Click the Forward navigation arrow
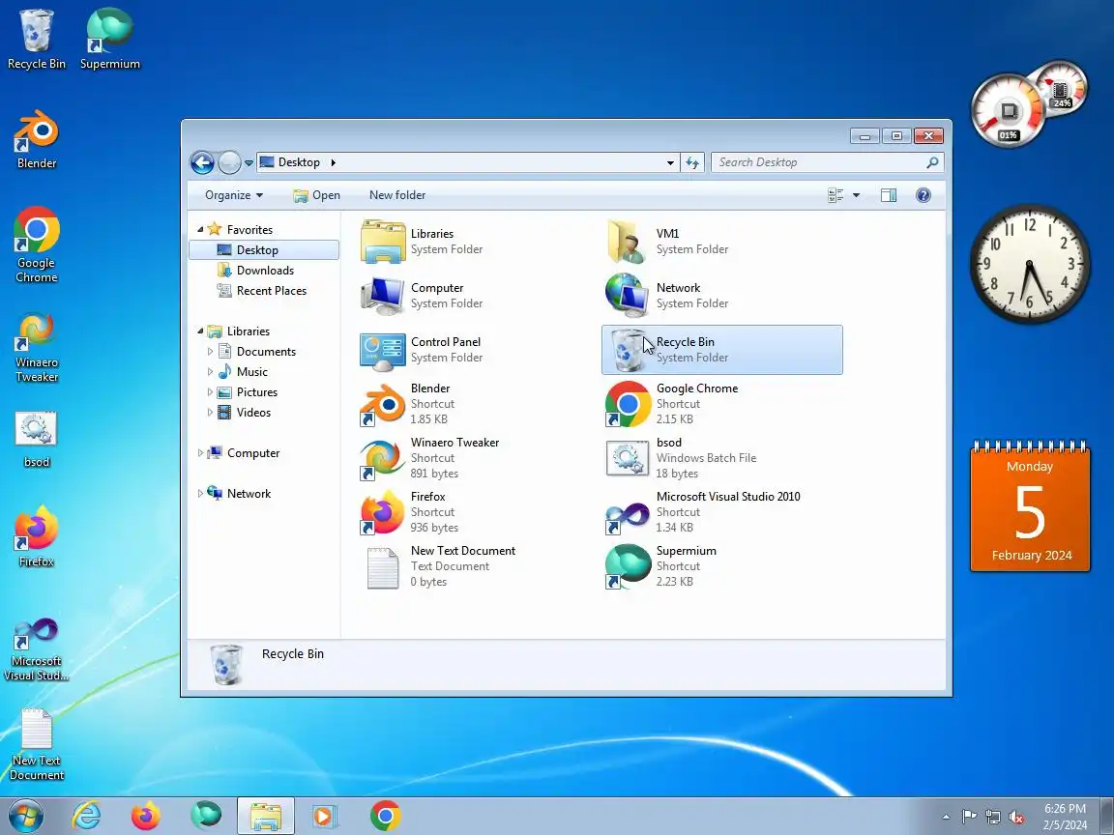The width and height of the screenshot is (1114, 835). click(x=229, y=162)
